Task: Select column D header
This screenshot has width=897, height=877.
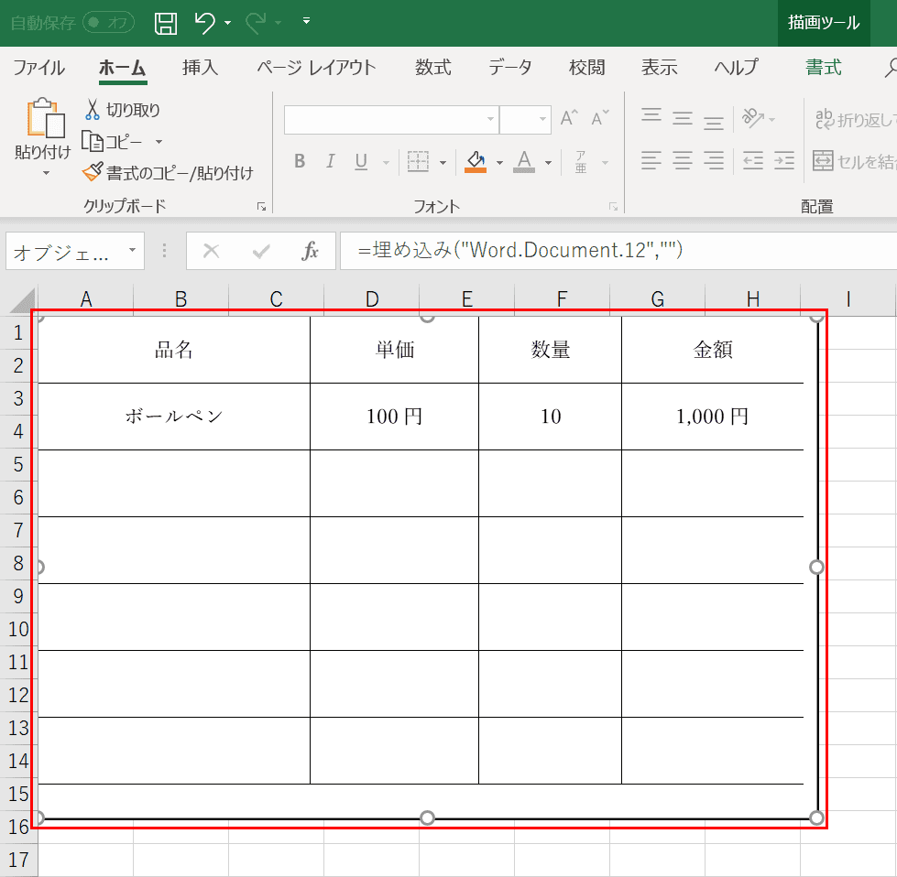Action: point(372,299)
